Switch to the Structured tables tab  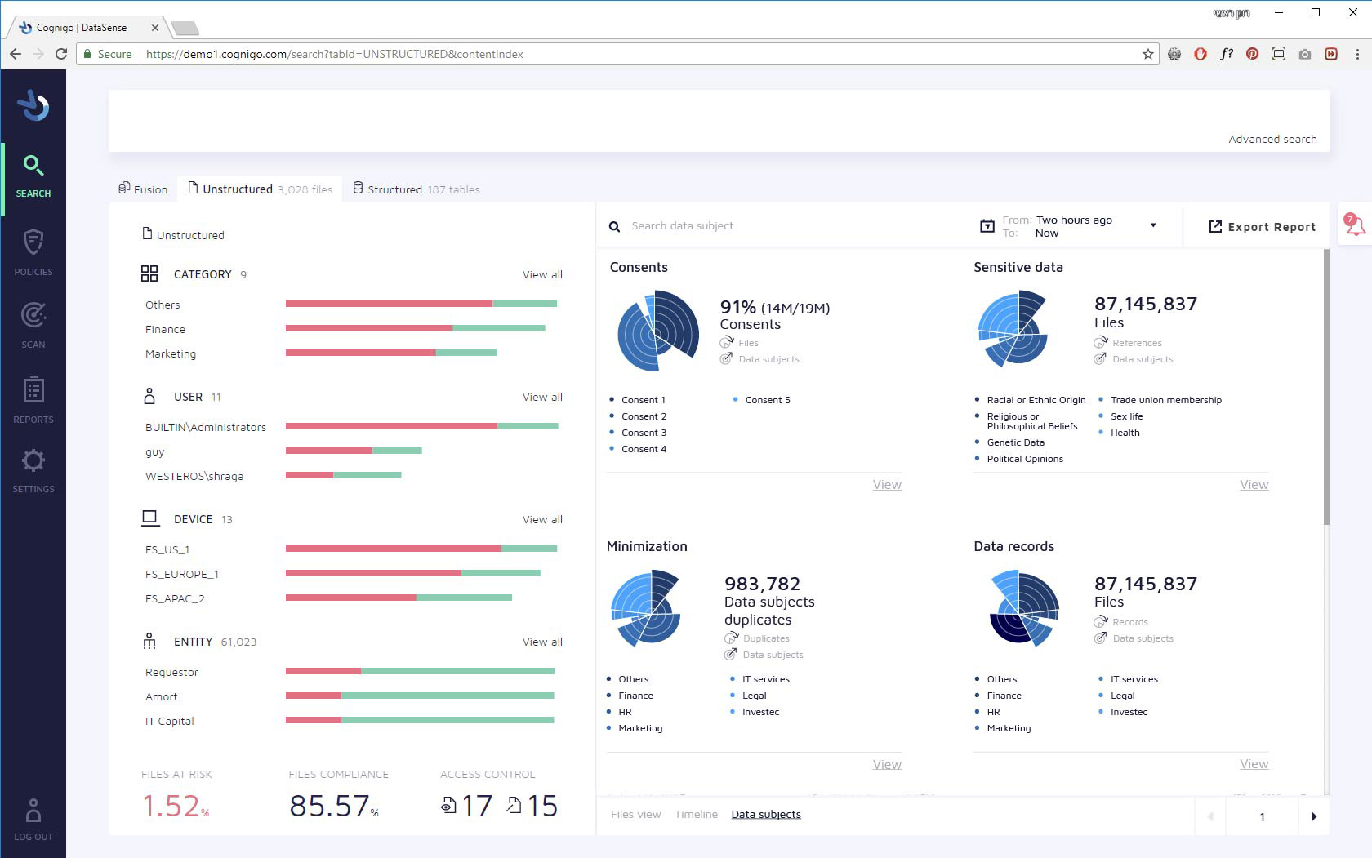click(x=416, y=189)
